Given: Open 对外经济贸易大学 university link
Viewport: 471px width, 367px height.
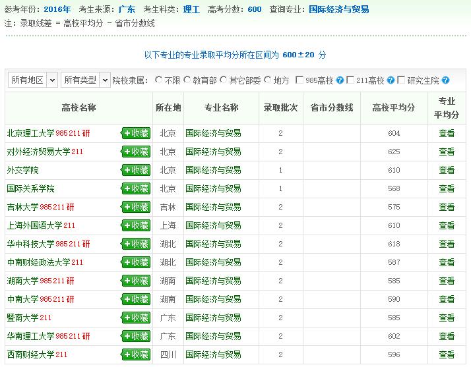Looking at the screenshot, I should [x=38, y=152].
